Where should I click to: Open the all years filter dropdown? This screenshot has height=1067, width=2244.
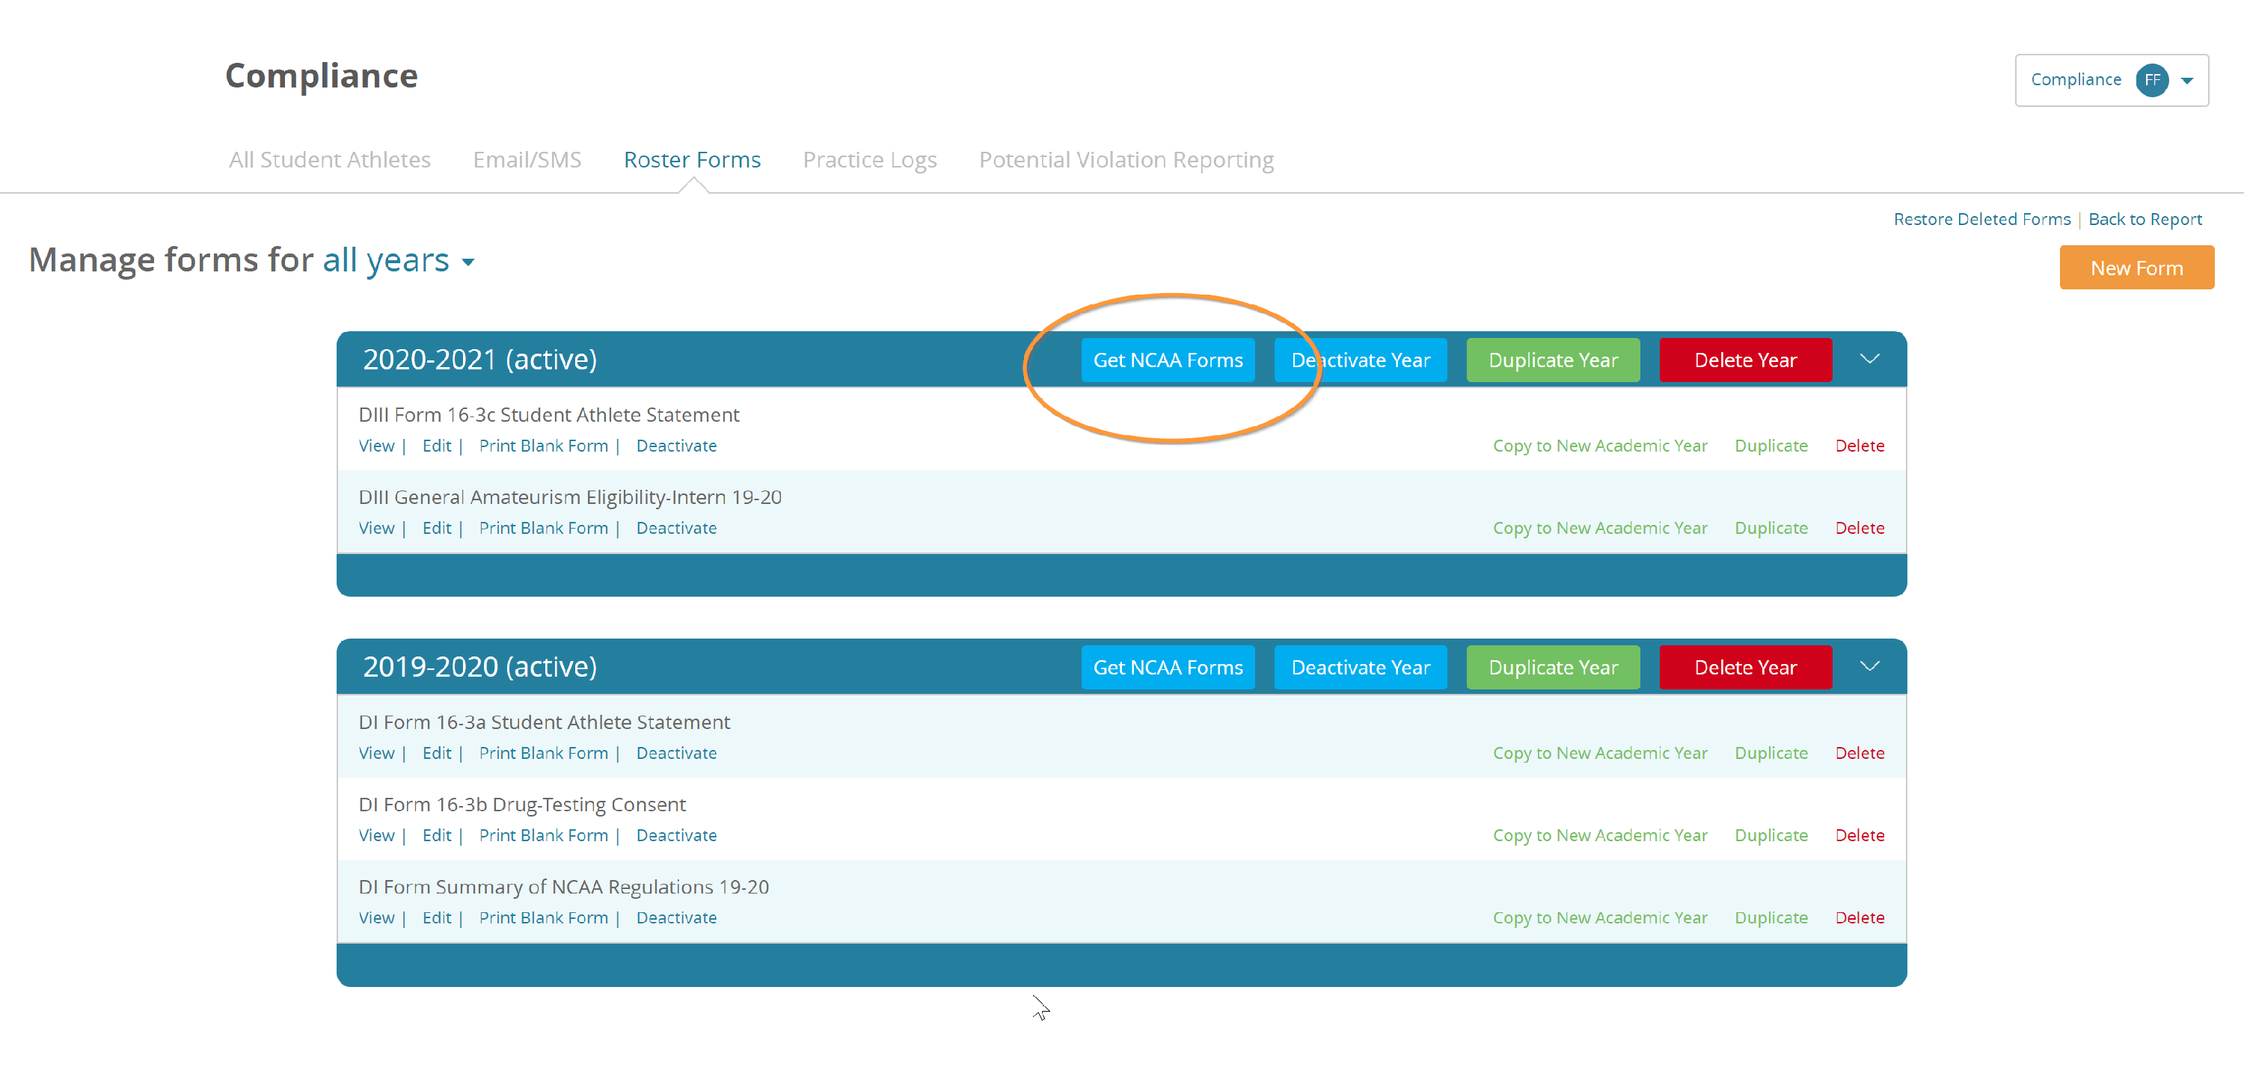[398, 260]
